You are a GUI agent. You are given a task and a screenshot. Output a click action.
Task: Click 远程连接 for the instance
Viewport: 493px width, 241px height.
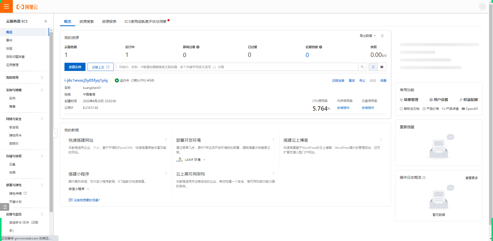(x=338, y=80)
